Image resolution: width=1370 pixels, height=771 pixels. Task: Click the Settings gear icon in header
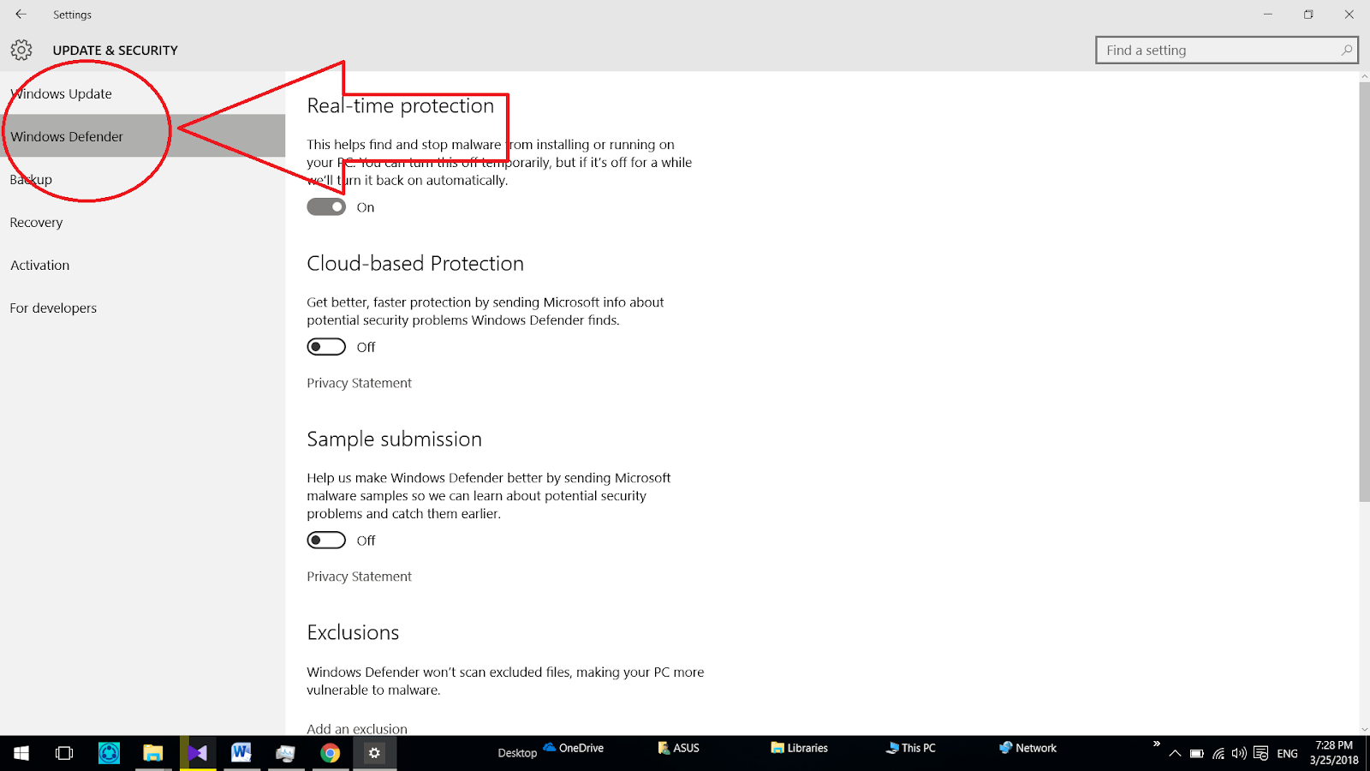[x=21, y=50]
